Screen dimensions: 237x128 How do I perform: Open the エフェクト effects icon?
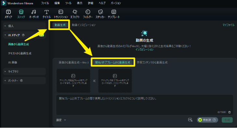pyautogui.click(x=75, y=12)
